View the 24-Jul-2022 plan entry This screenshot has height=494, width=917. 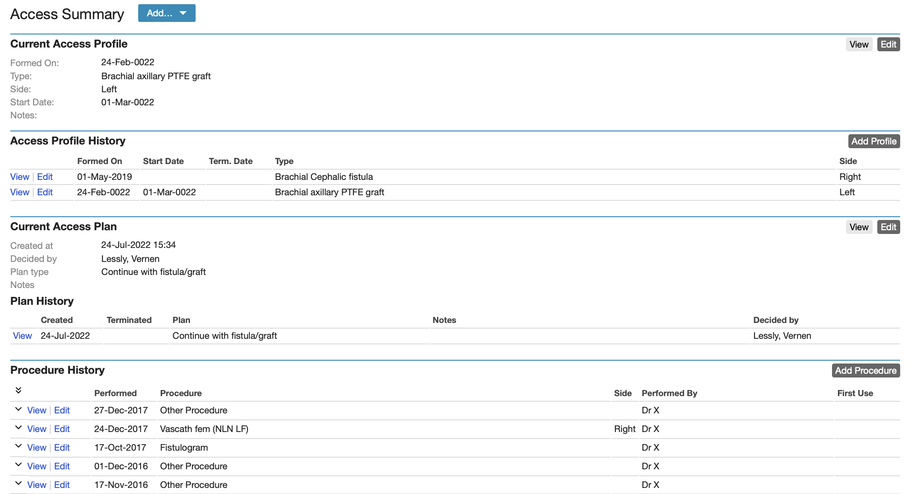click(22, 336)
